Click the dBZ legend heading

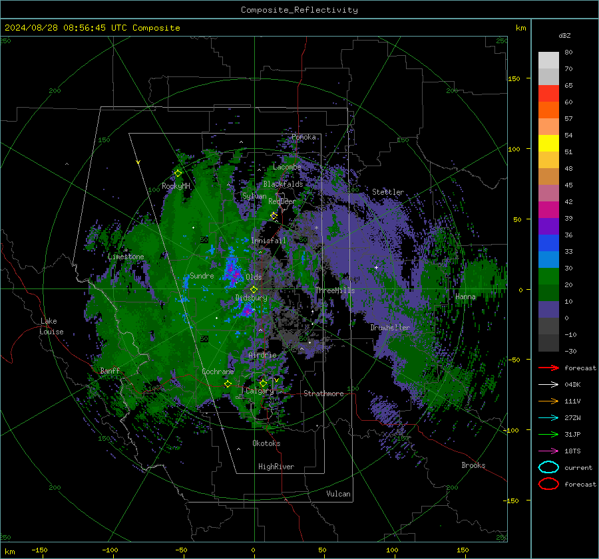(564, 35)
